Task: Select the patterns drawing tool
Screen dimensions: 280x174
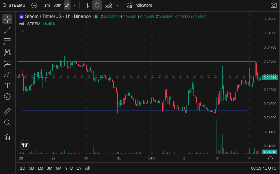Action: (x=7, y=52)
